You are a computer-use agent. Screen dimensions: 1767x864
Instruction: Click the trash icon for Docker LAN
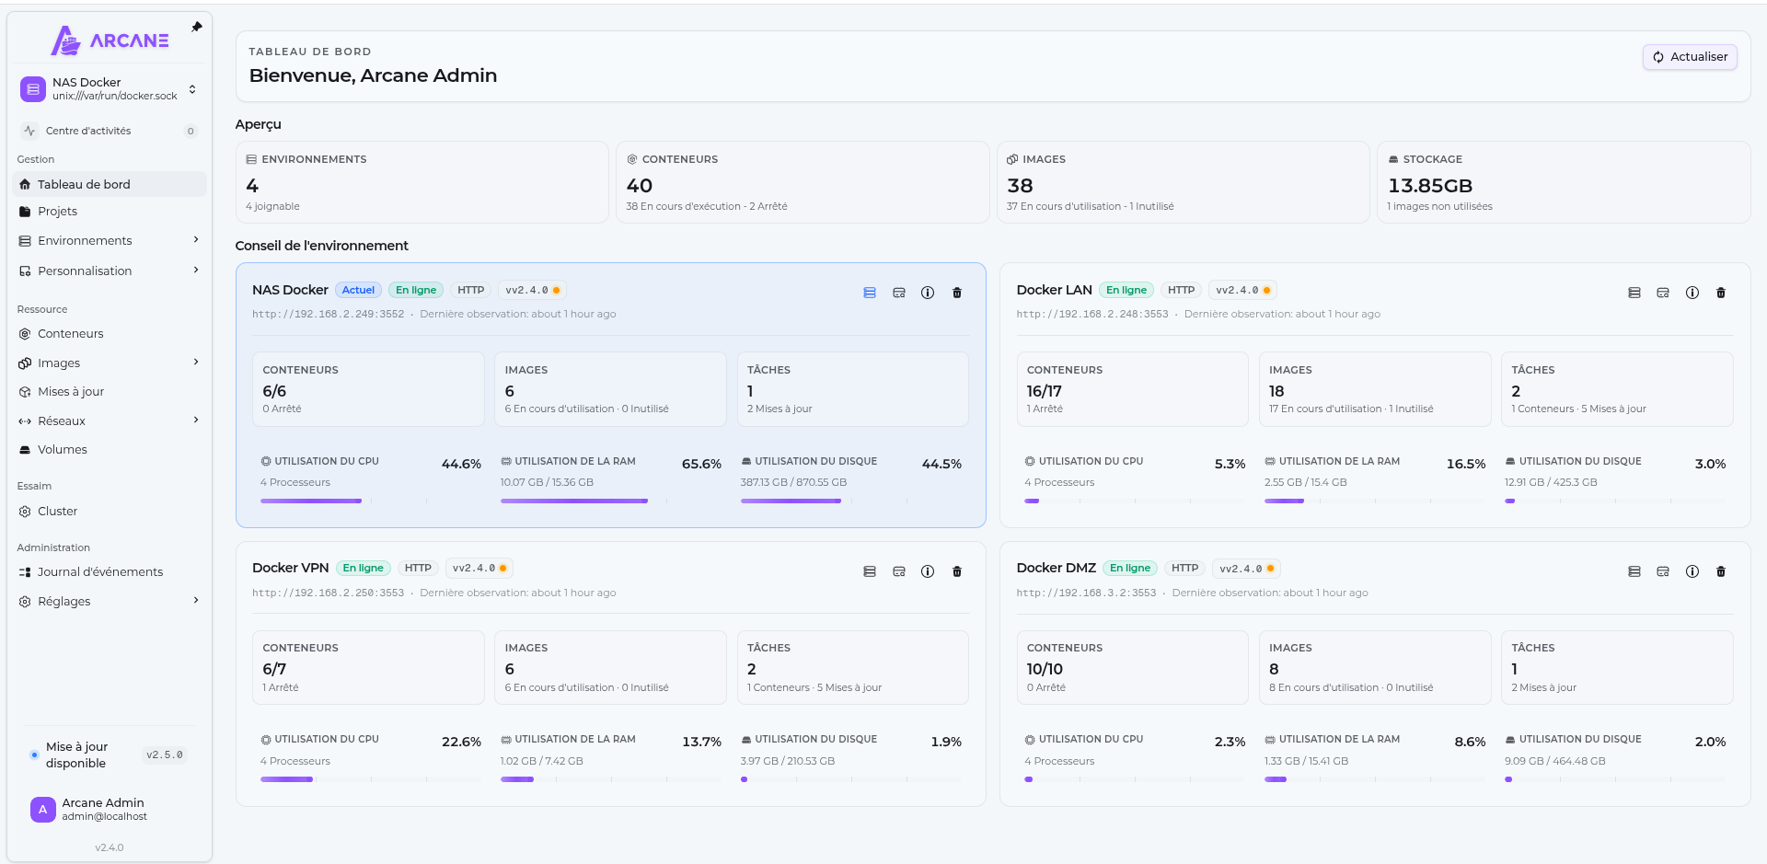[x=1721, y=293]
